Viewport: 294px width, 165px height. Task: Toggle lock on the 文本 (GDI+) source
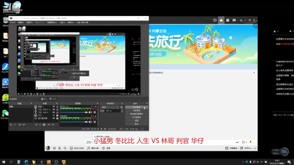click(57, 113)
